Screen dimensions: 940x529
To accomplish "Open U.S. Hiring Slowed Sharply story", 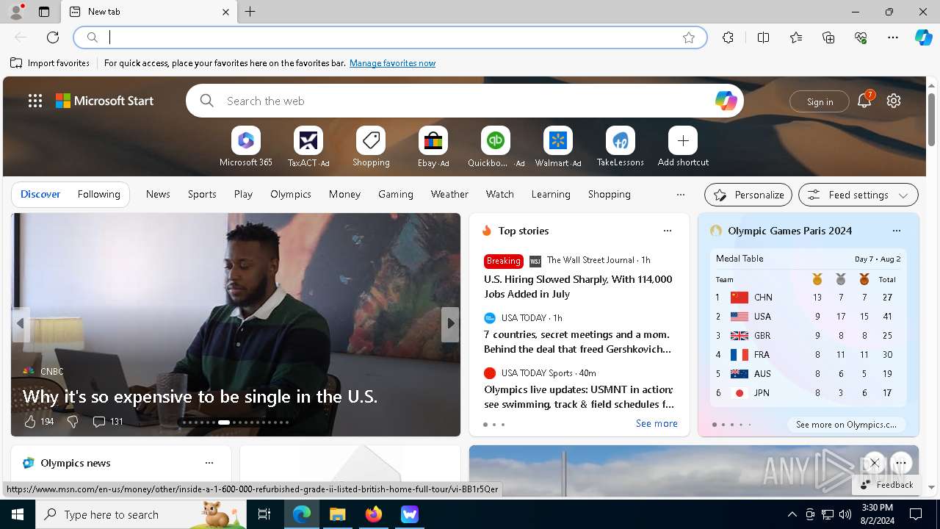I will [578, 287].
